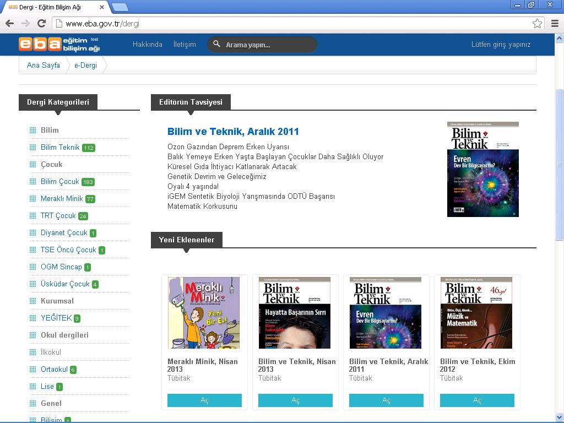Click the browser forward arrow
This screenshot has height=423, width=564.
pyautogui.click(x=25, y=23)
